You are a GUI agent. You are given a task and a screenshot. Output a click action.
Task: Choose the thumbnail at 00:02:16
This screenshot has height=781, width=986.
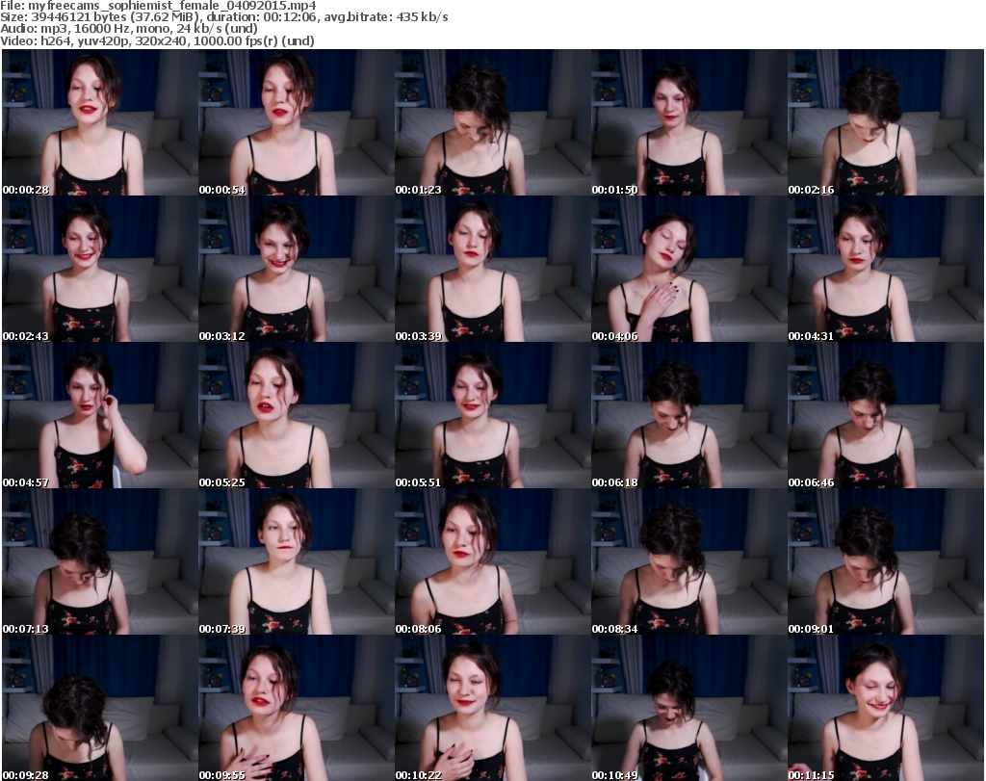pos(886,122)
